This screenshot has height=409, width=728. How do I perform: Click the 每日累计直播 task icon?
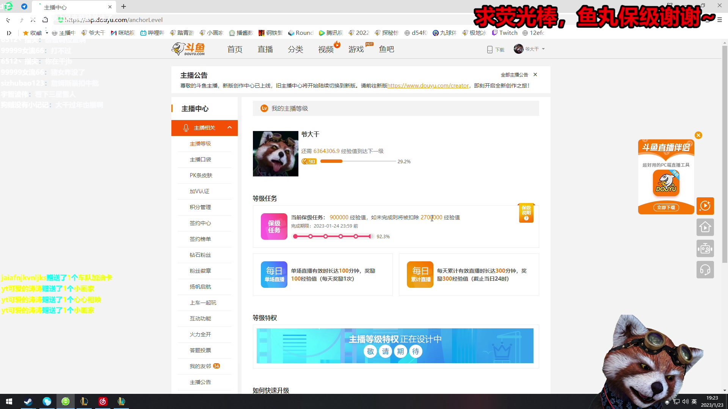420,275
